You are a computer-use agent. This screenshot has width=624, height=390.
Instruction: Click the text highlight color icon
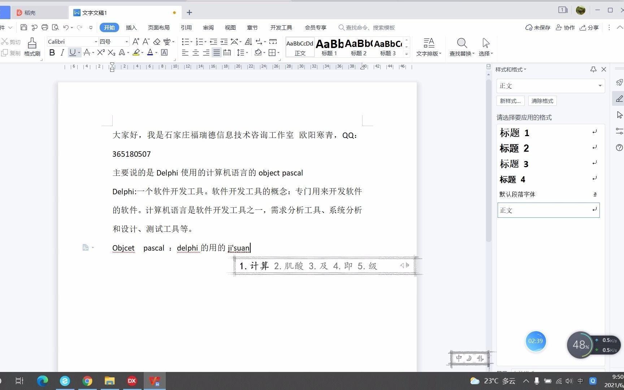(x=136, y=53)
